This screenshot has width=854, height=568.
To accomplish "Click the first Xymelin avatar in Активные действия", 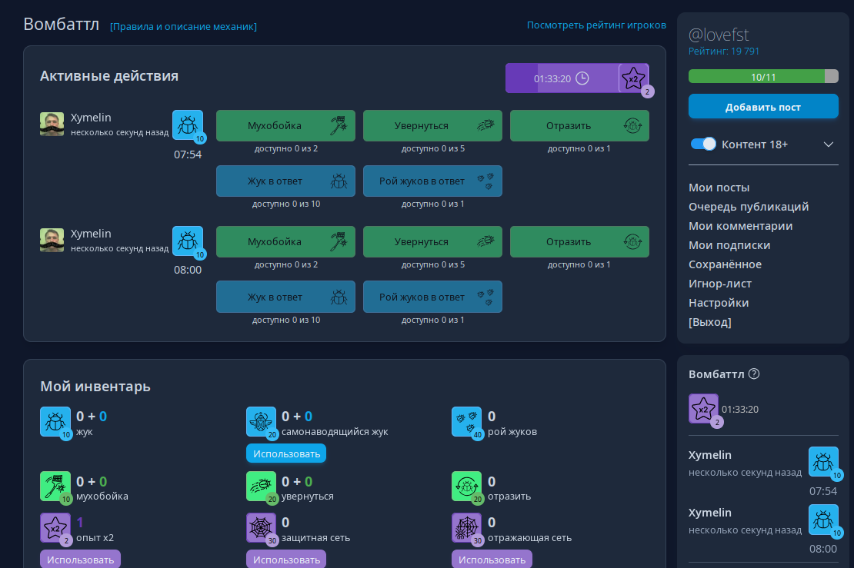I will (52, 125).
